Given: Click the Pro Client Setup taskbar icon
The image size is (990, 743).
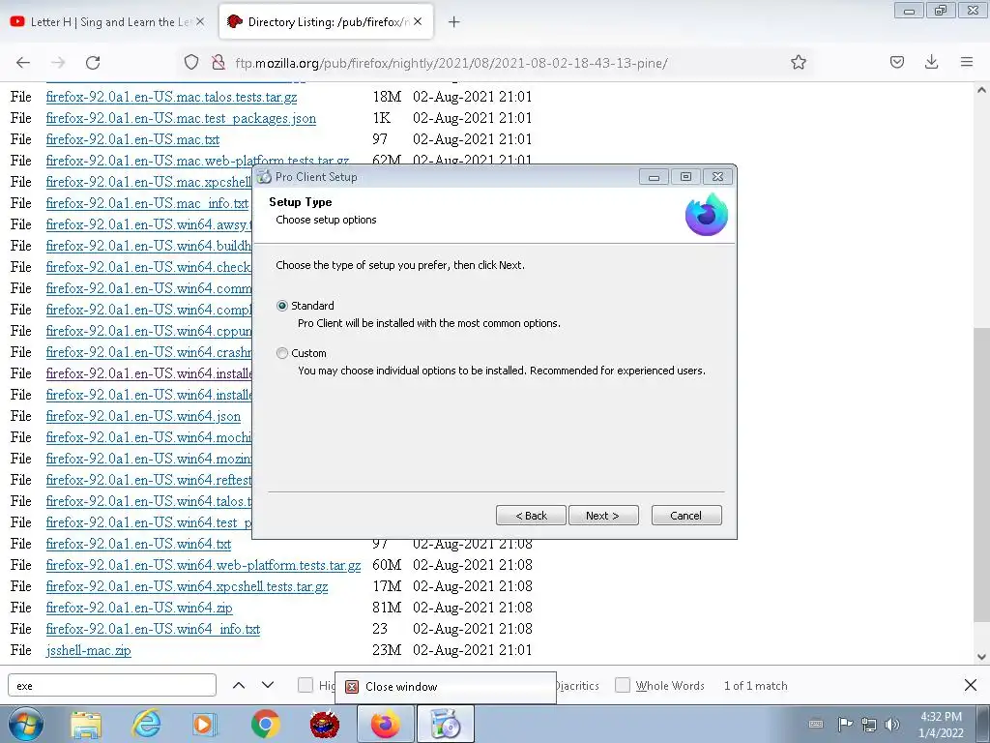Looking at the screenshot, I should coord(445,724).
